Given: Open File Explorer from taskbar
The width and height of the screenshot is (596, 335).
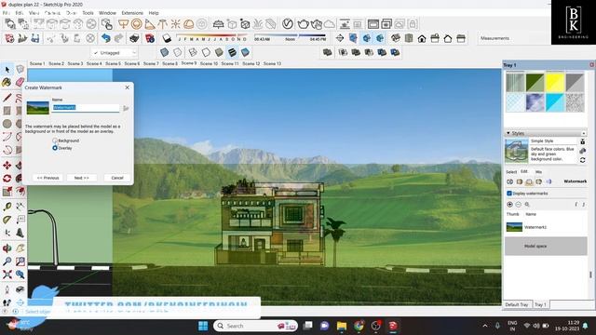Looking at the screenshot, I should [x=342, y=326].
